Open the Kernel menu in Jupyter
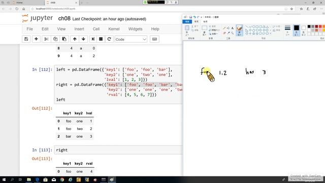 pos(114,29)
